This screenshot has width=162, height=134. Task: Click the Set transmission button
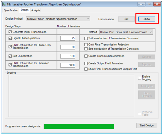[x=126, y=19]
